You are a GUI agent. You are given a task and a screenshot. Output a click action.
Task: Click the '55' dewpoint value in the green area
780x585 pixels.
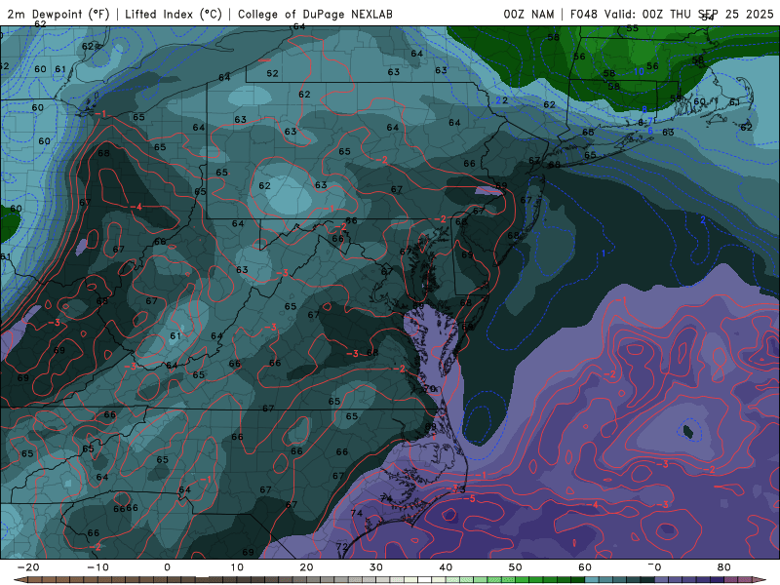click(x=632, y=28)
